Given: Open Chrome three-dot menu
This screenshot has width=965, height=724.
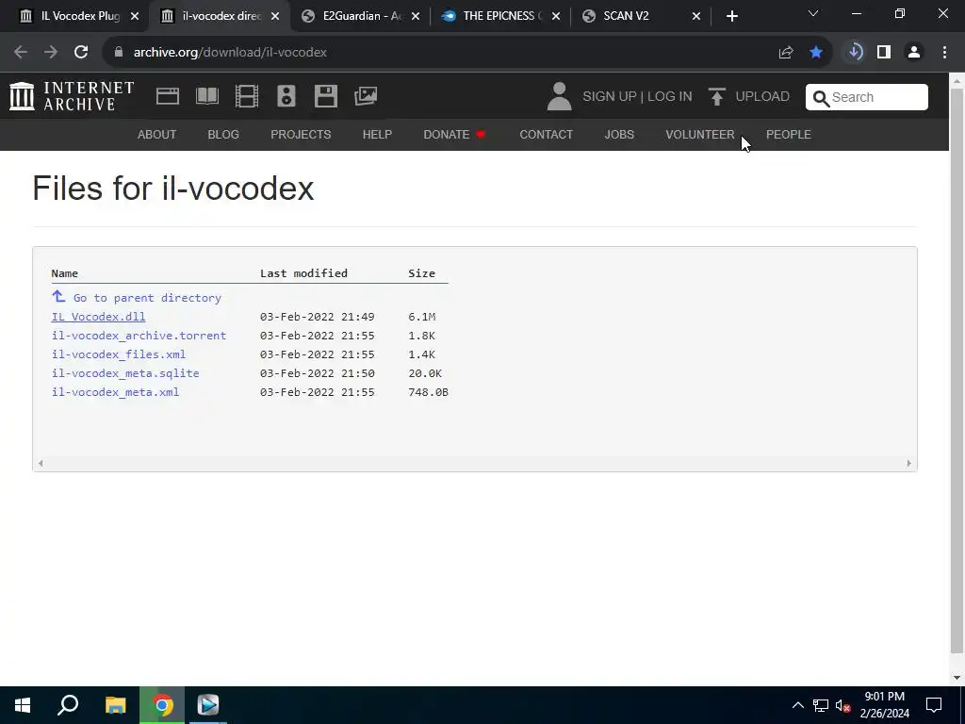Looking at the screenshot, I should click(944, 53).
